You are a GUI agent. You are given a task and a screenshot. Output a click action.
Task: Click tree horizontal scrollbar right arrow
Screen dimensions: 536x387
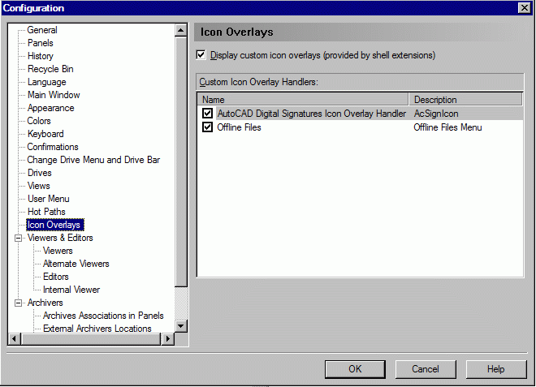coord(167,339)
